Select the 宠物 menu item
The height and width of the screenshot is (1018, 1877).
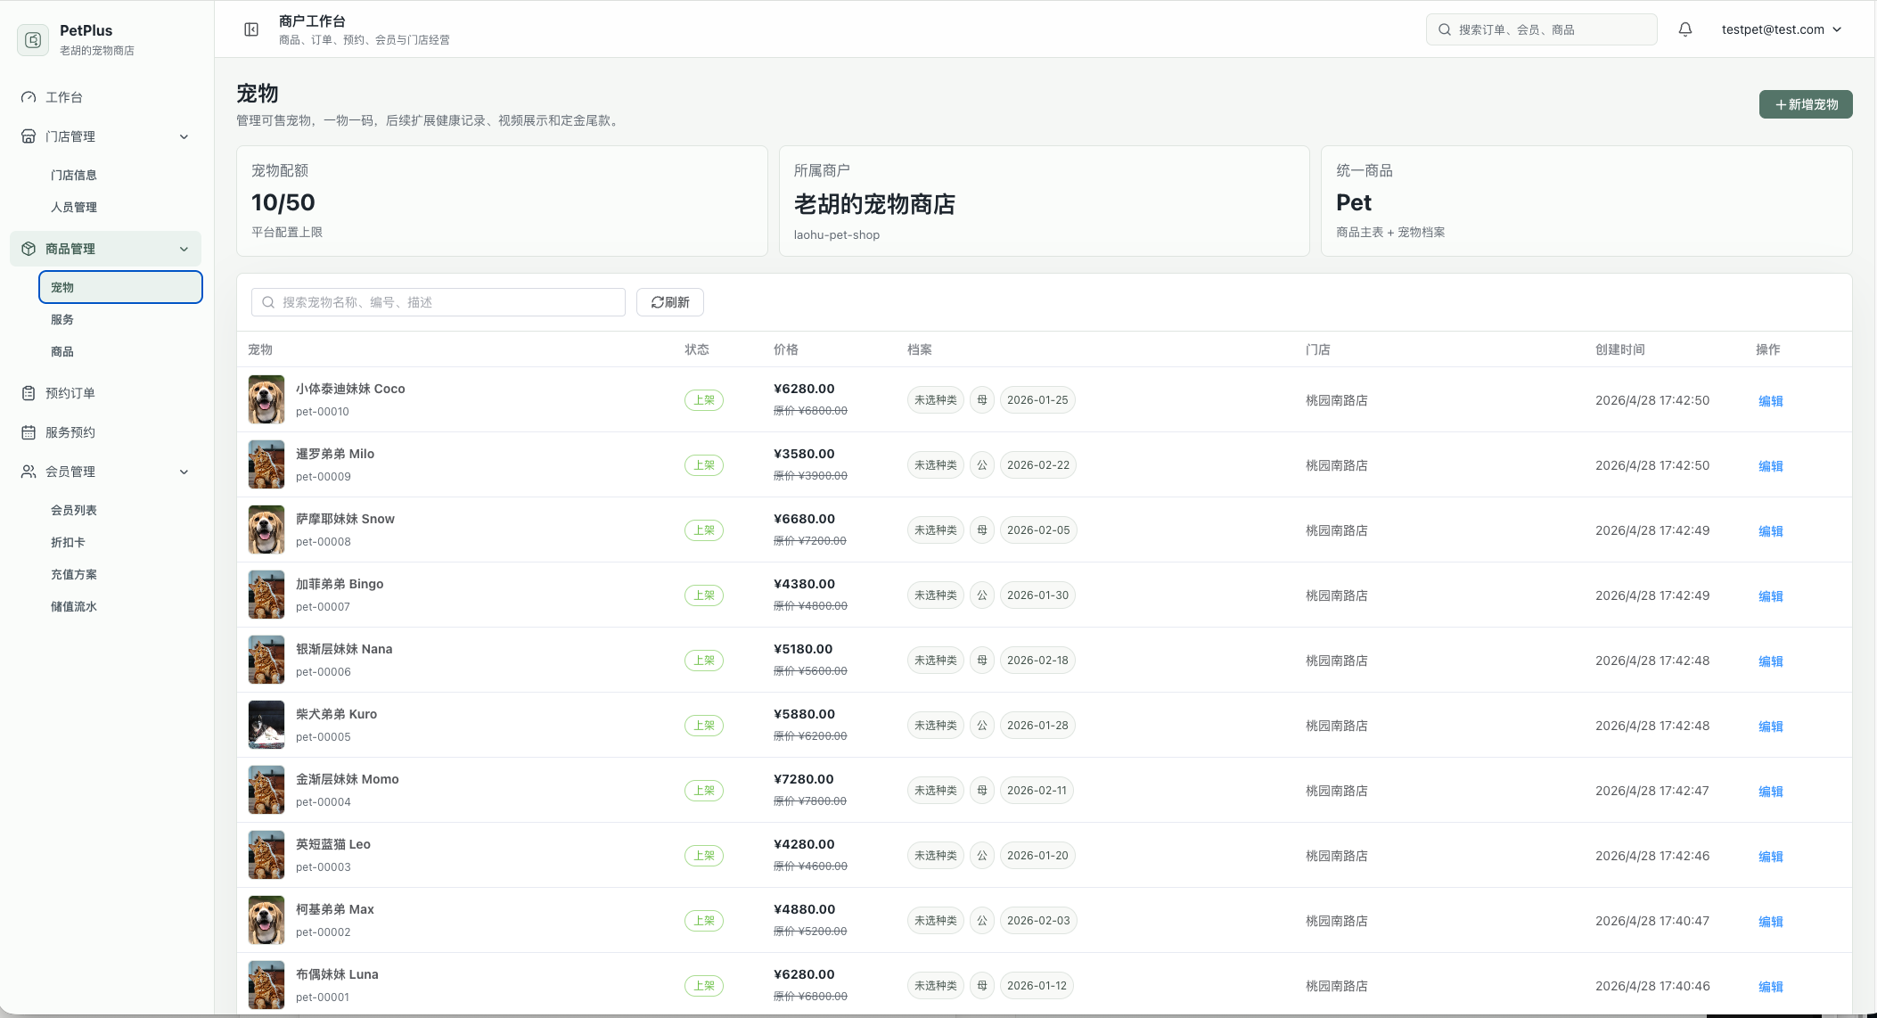[x=120, y=287]
